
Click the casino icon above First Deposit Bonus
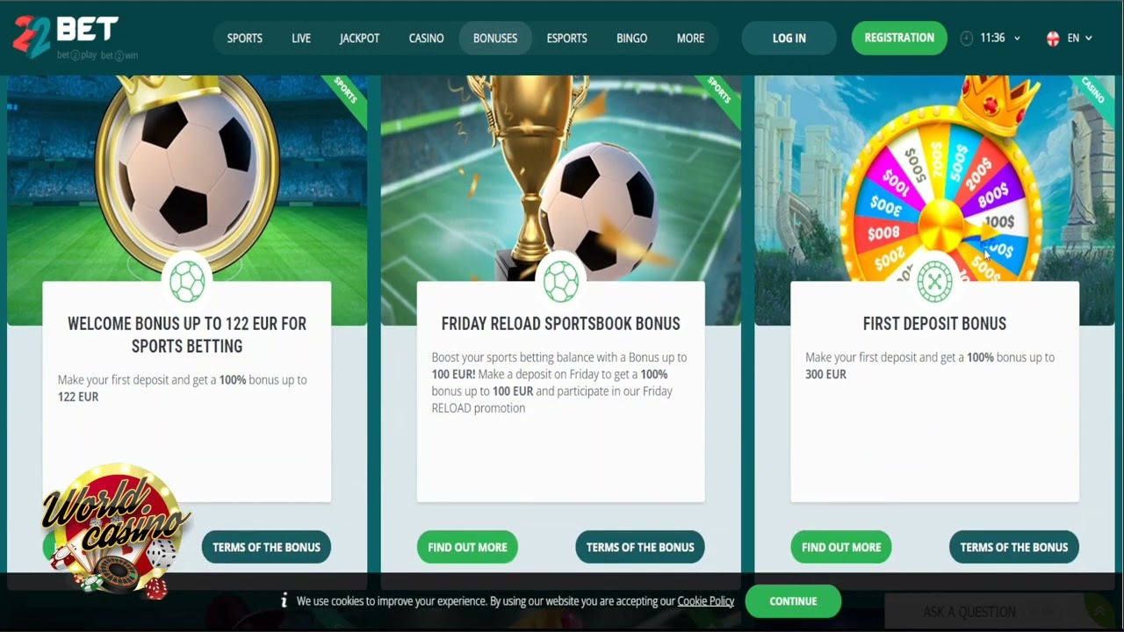point(935,283)
